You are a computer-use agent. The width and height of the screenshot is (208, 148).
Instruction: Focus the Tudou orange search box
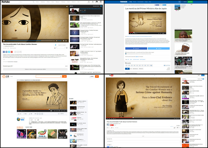click(49, 76)
